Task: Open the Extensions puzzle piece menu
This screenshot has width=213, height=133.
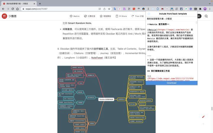Action: point(200,9)
